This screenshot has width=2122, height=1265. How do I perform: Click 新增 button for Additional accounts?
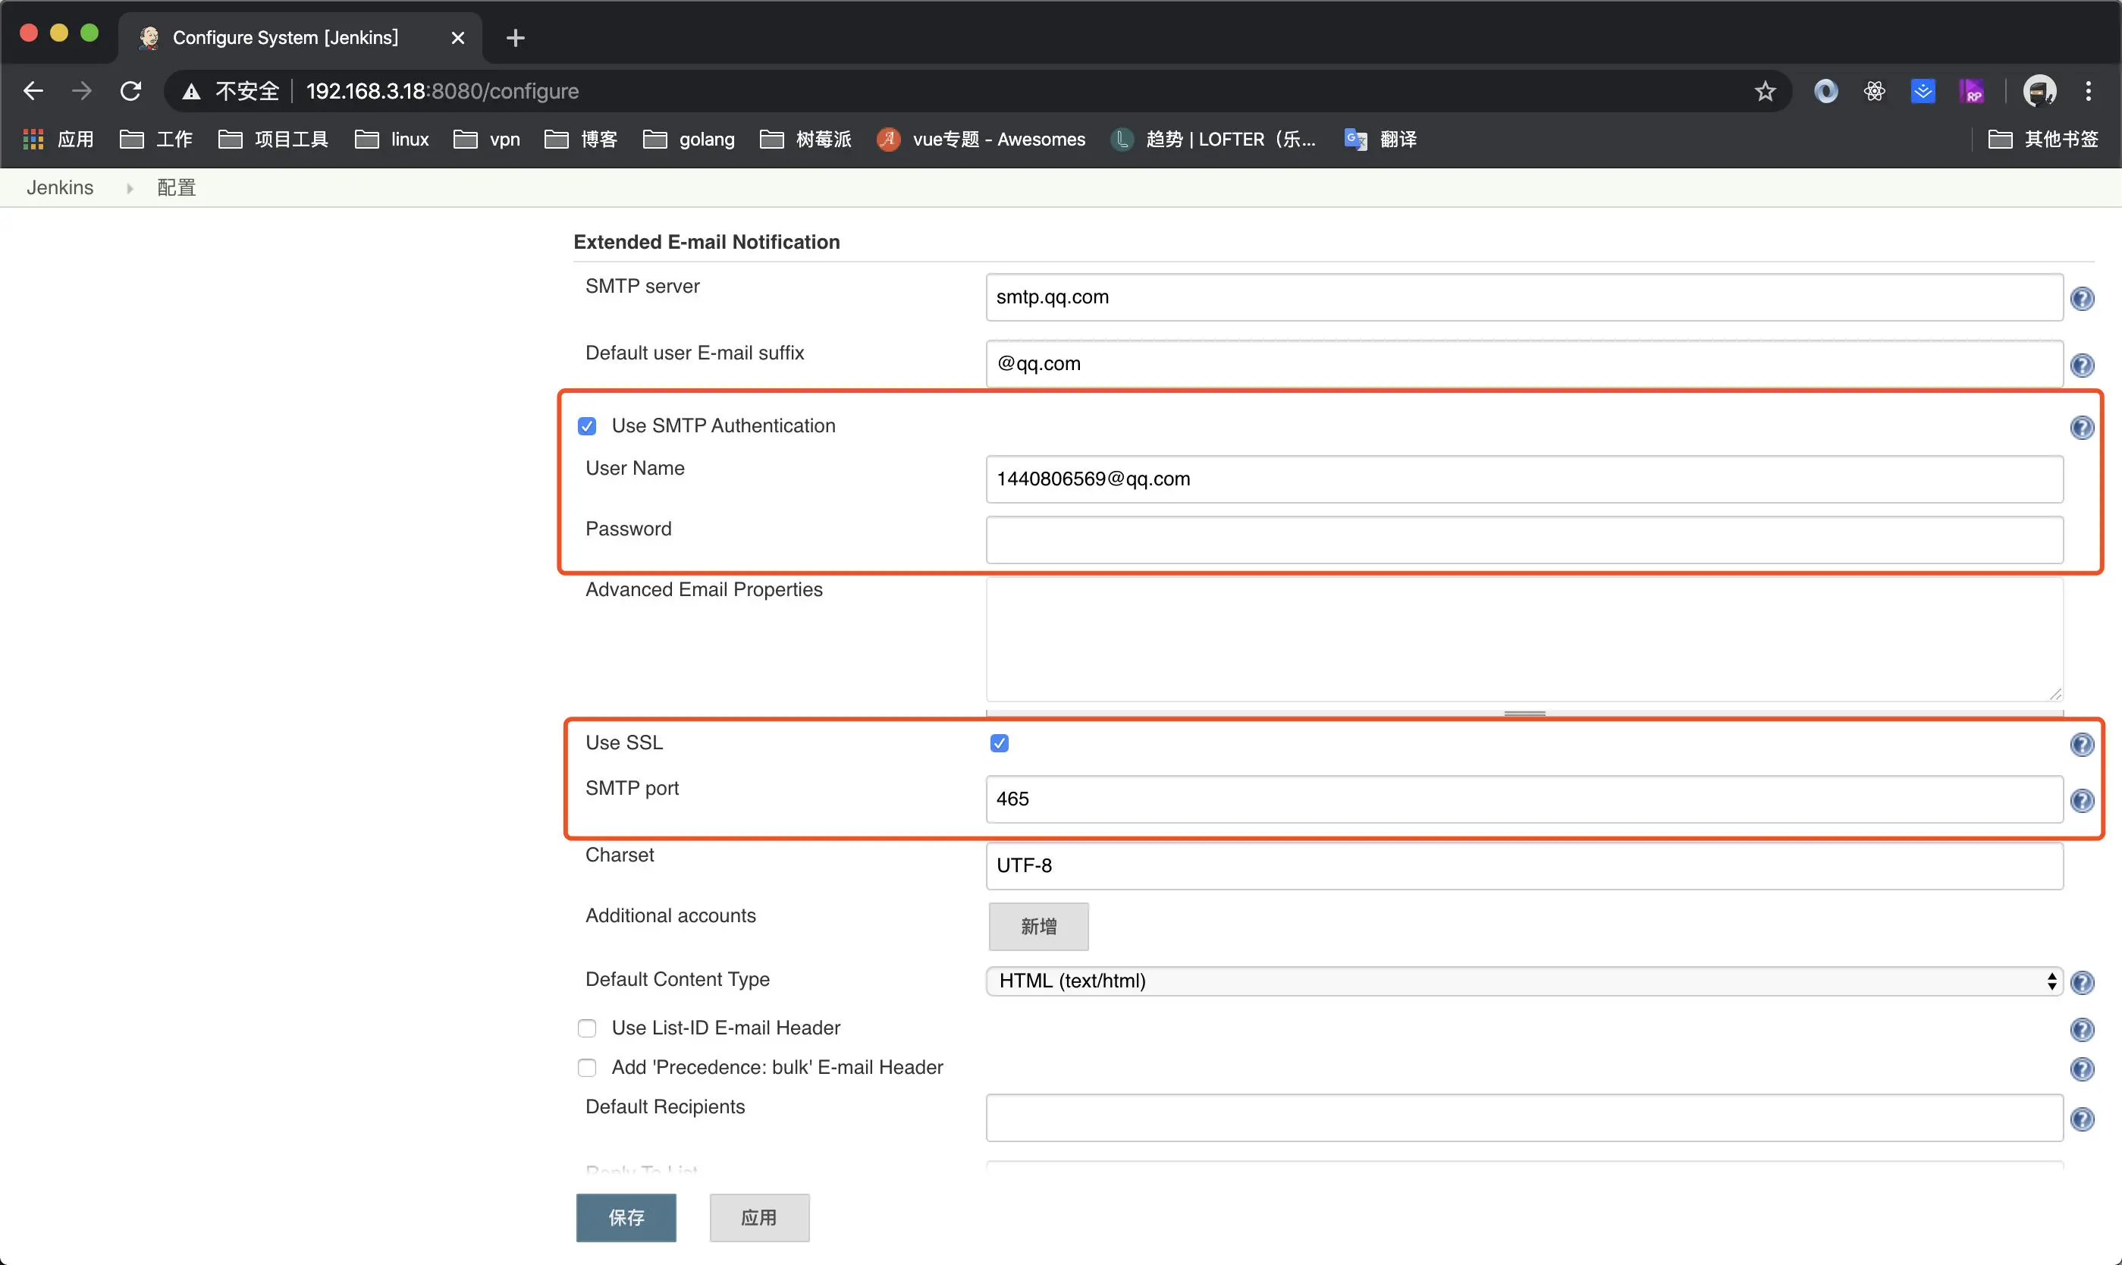click(1038, 927)
